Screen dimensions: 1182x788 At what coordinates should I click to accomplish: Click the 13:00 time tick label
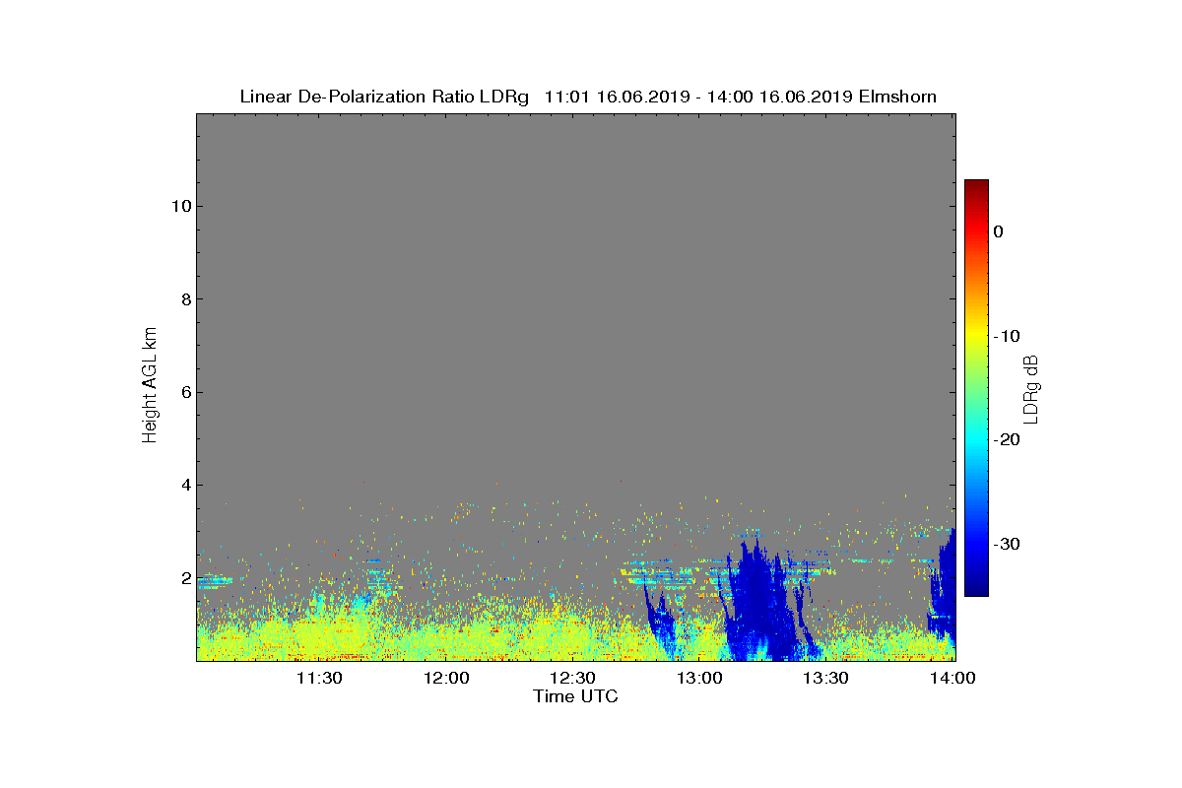point(699,678)
